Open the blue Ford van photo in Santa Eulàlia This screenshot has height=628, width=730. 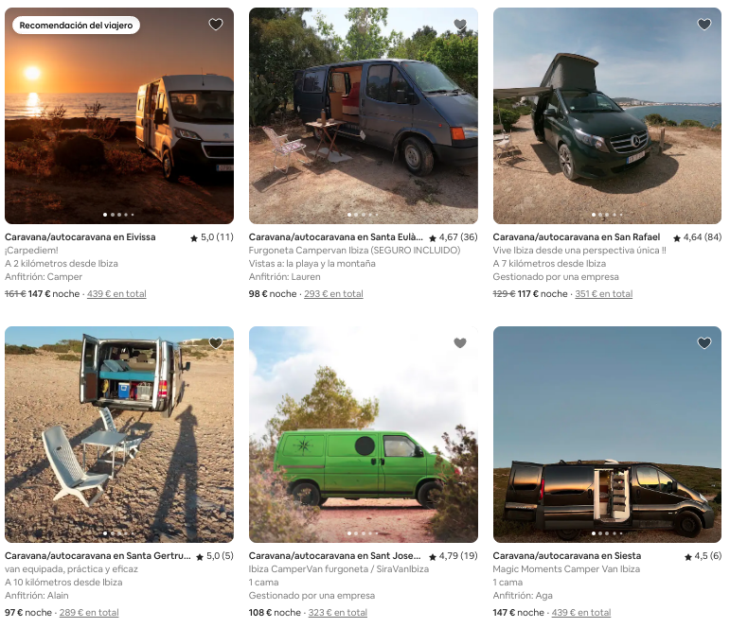[x=364, y=115]
